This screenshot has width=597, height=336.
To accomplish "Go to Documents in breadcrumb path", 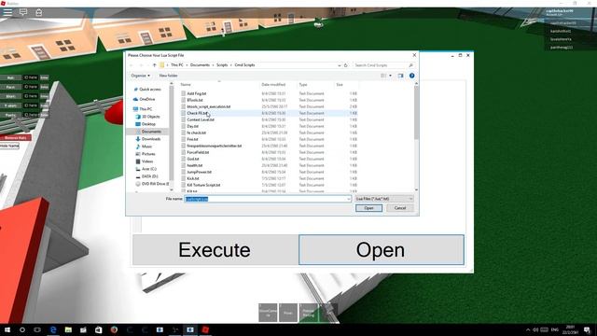I will 200,65.
